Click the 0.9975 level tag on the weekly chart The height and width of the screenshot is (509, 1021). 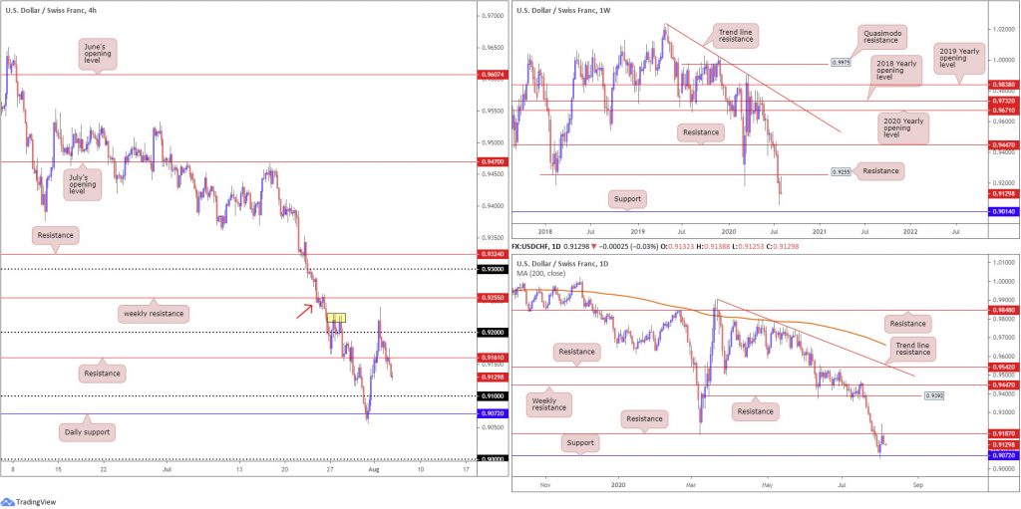tap(839, 63)
